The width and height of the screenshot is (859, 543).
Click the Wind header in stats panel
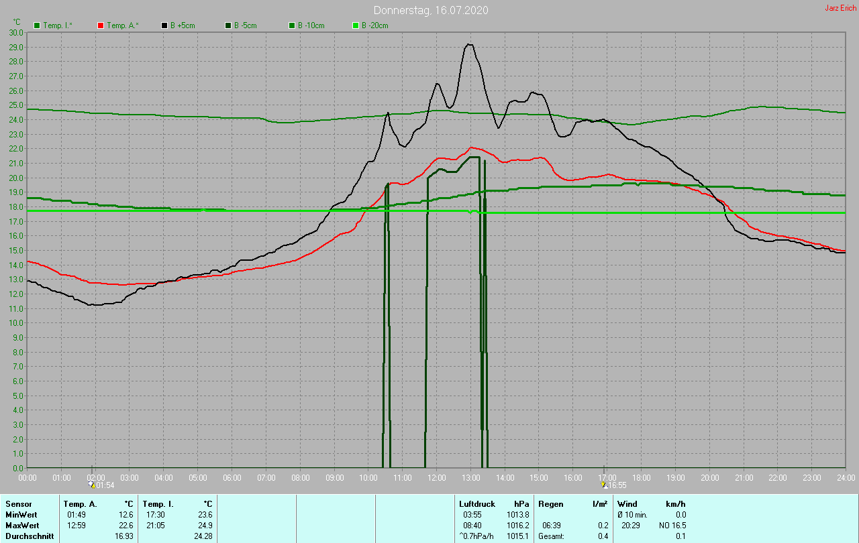(627, 504)
